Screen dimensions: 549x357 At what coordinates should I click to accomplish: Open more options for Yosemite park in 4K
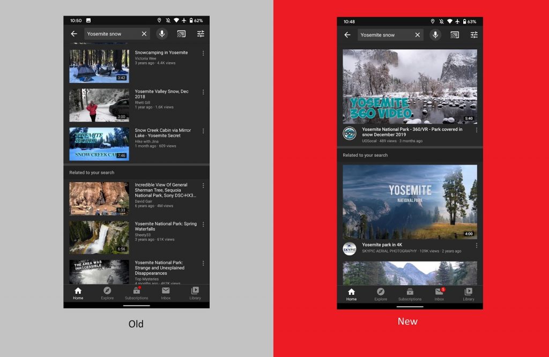477,246
